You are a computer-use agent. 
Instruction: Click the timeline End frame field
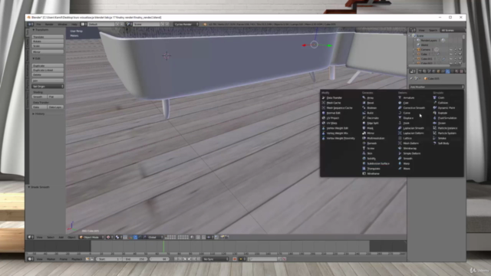tap(135, 259)
